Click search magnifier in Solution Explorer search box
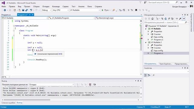The width and height of the screenshot is (194, 109). point(186,22)
